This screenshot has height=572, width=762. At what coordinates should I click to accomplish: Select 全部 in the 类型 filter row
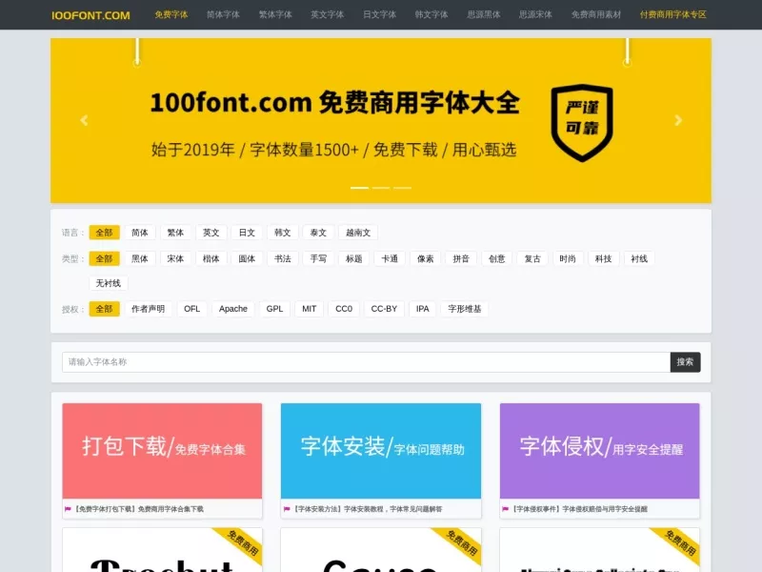tap(105, 258)
